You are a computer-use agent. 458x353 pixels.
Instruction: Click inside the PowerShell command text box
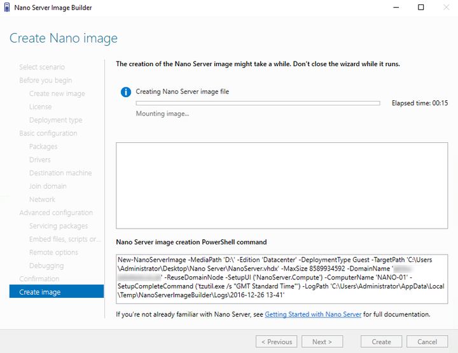click(x=282, y=279)
